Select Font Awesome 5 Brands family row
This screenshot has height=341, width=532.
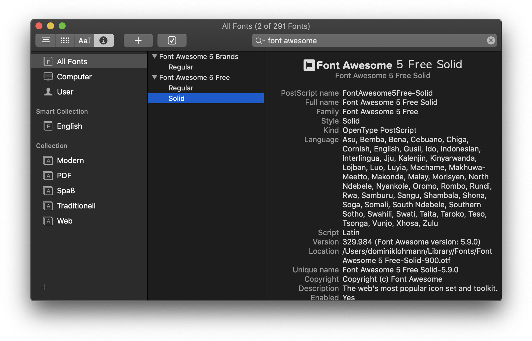click(206, 56)
